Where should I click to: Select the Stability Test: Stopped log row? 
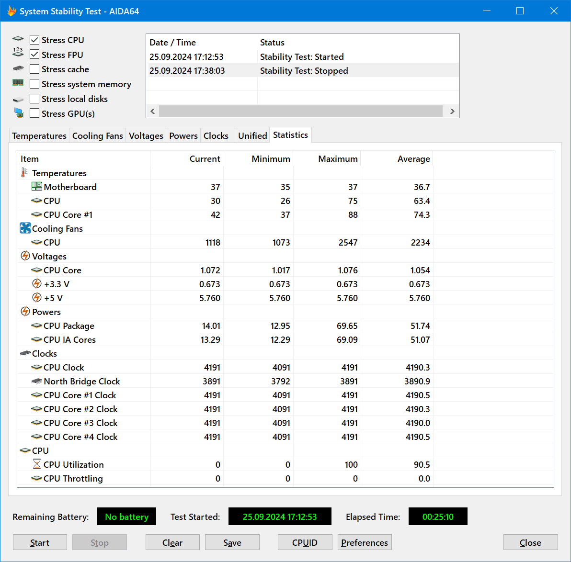pyautogui.click(x=303, y=71)
